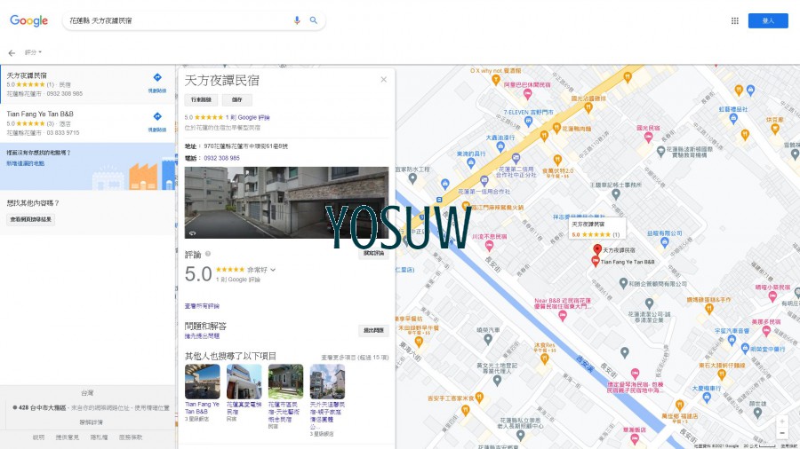Image resolution: width=800 pixels, height=449 pixels.
Task: Click the back arrow above results
Action: tap(12, 53)
